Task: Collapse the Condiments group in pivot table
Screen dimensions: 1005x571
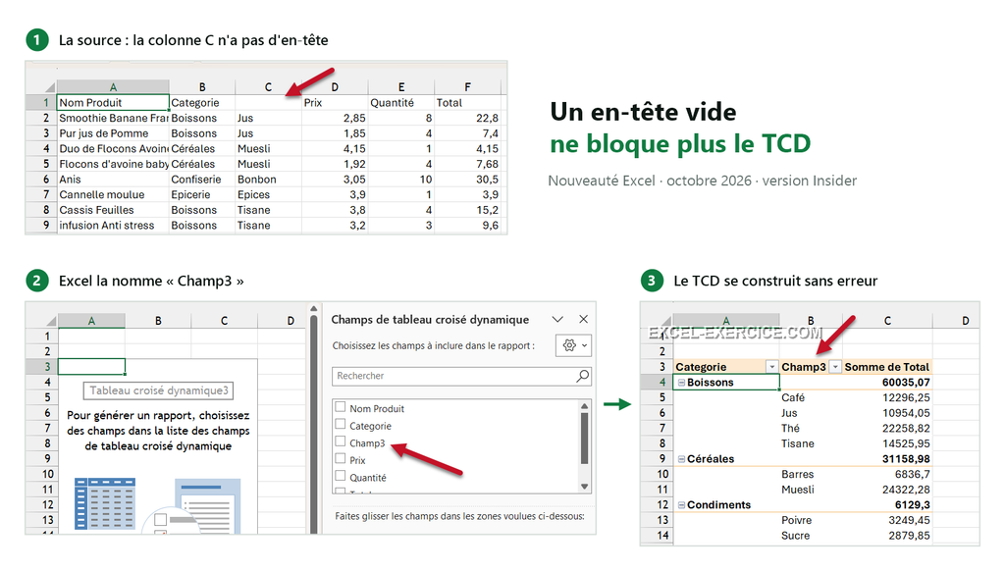Action: coord(682,505)
